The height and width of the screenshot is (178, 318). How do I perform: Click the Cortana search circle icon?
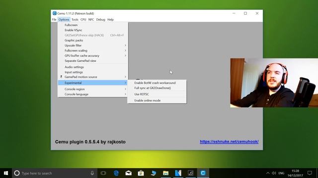[x=17, y=173]
